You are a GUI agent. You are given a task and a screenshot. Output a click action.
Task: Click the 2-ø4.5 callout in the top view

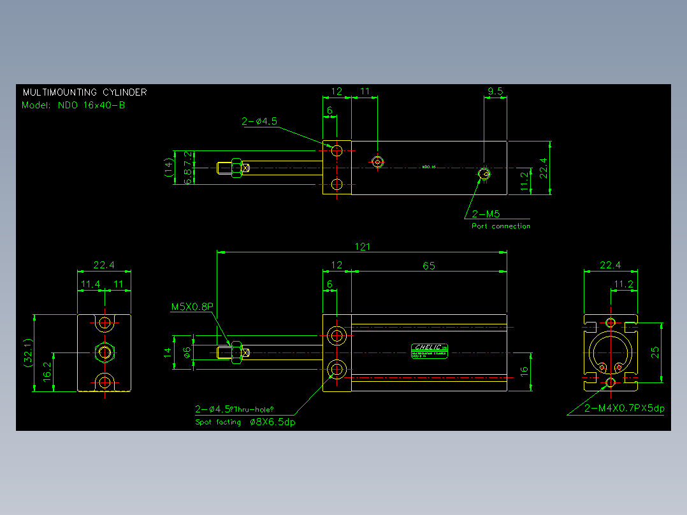pos(259,121)
